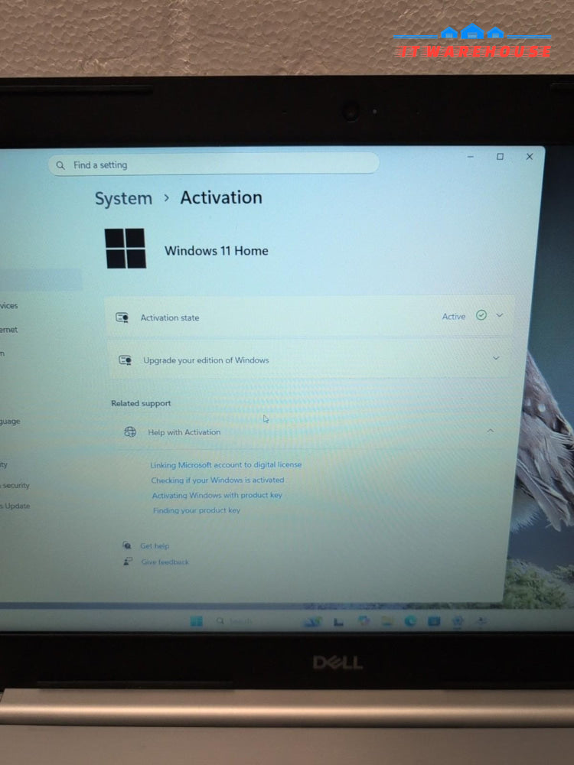Open Checking if your Windows is activated
Image resolution: width=574 pixels, height=765 pixels.
click(x=217, y=480)
